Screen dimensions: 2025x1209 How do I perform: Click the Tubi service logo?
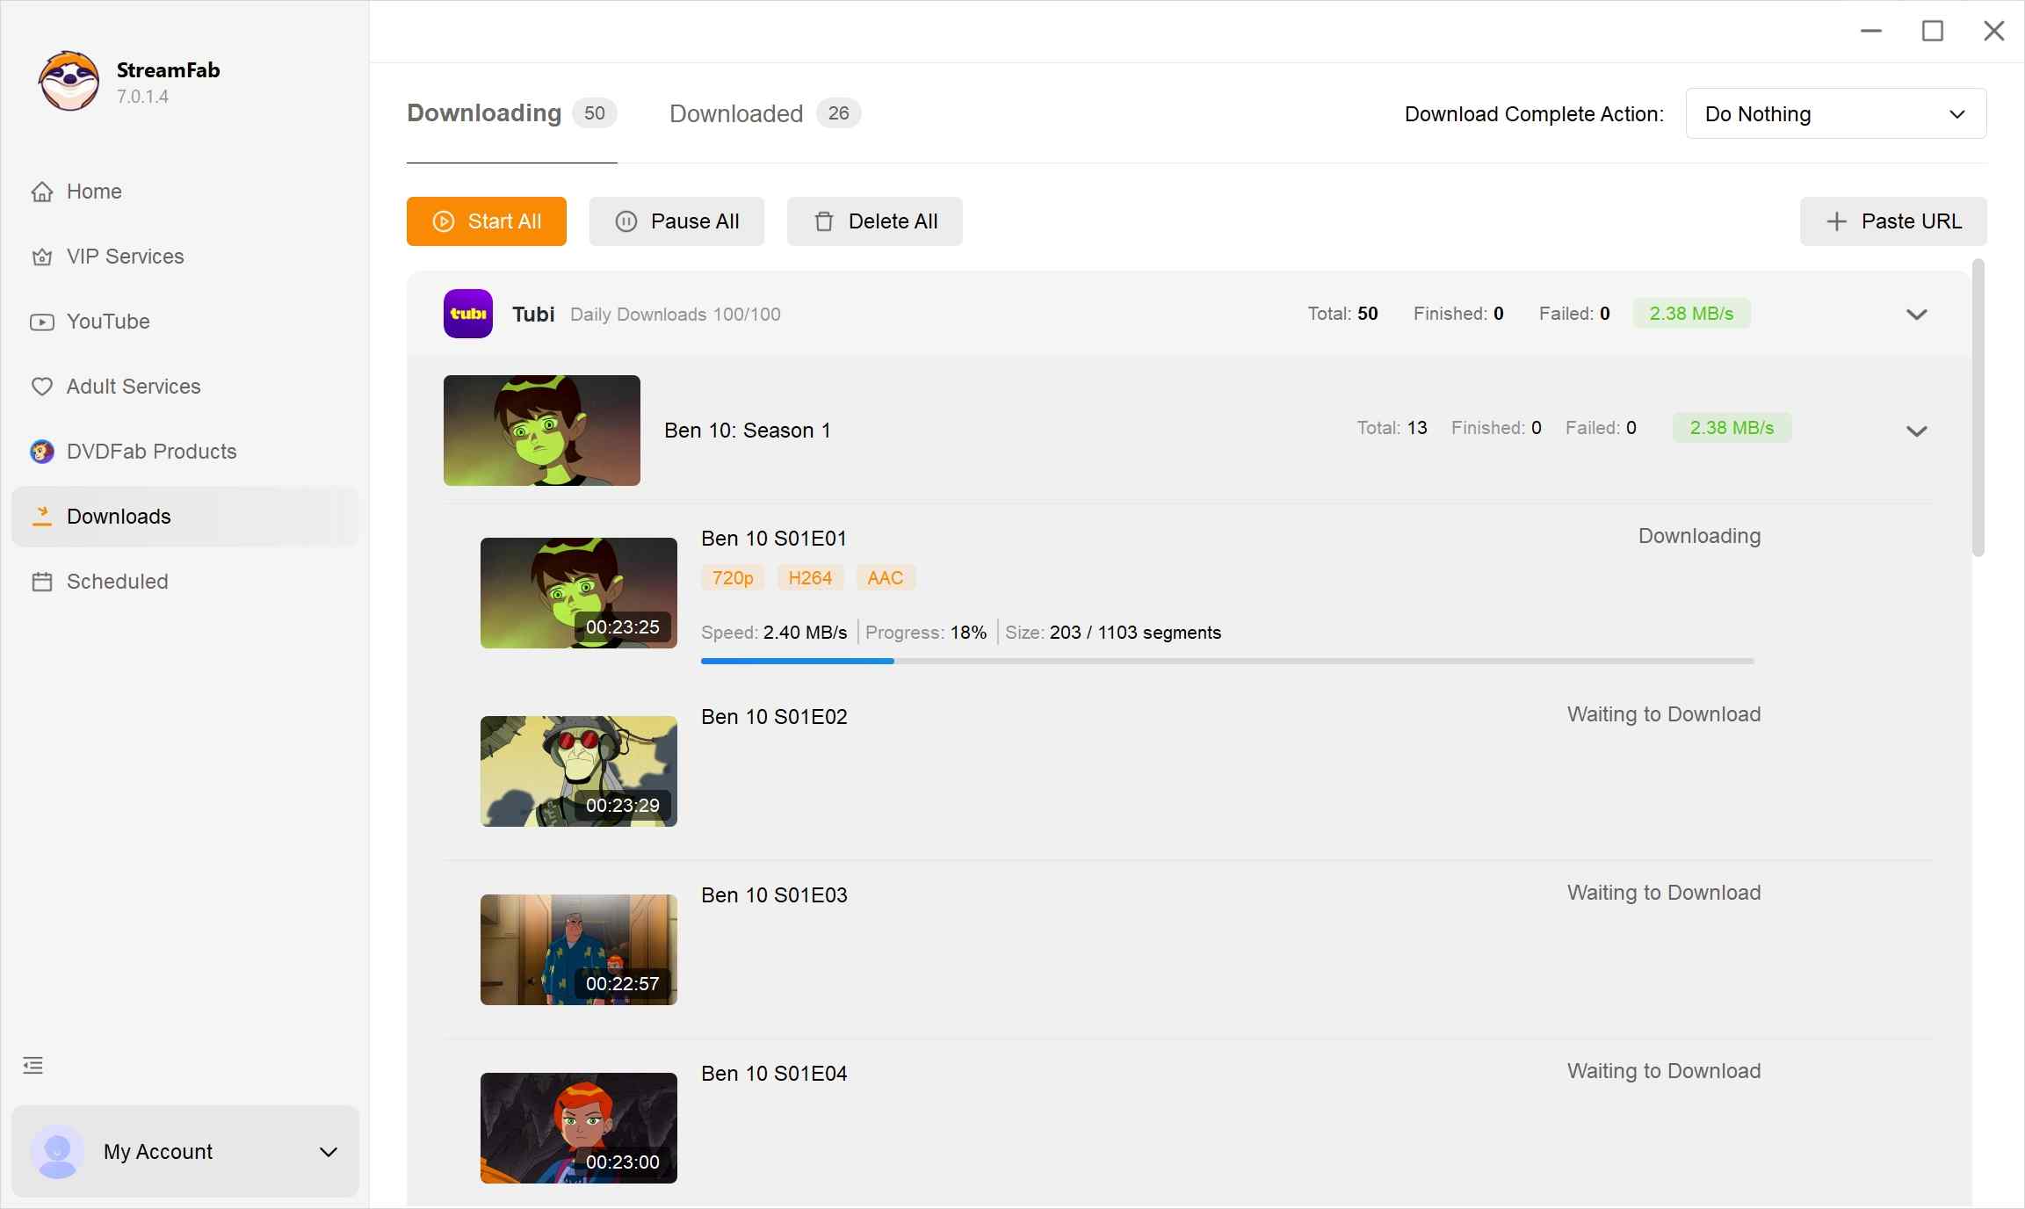[x=467, y=313]
